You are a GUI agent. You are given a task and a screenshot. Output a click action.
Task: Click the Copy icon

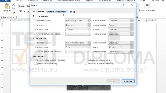click(13, 9)
